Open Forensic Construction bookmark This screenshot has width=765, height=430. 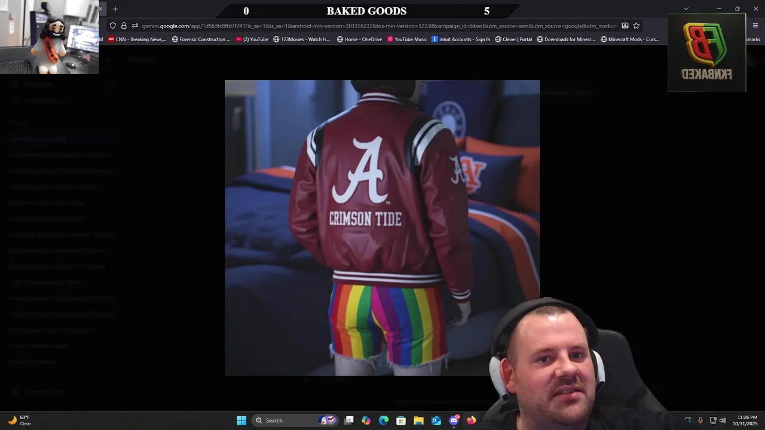[201, 39]
